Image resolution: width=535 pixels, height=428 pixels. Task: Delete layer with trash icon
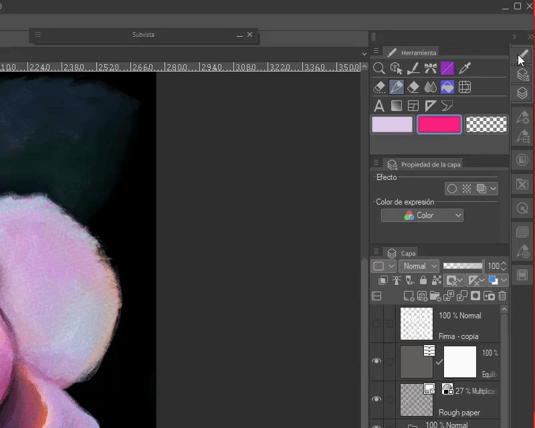(x=502, y=296)
